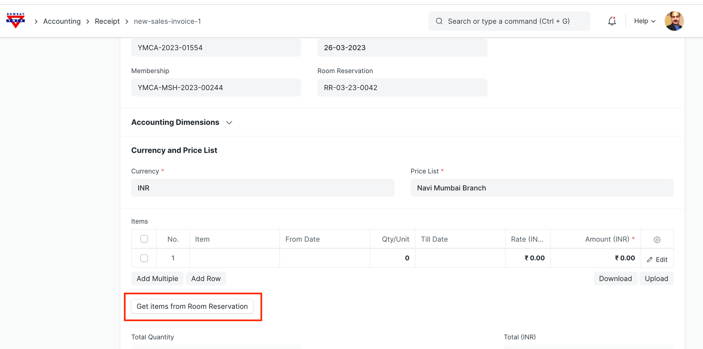Open items table settings gear

click(x=657, y=240)
